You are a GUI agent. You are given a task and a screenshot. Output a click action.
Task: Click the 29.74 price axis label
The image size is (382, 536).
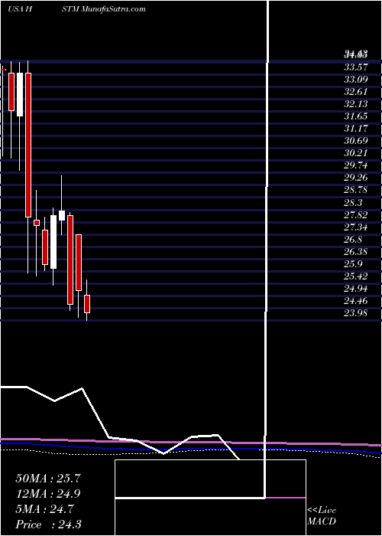click(355, 166)
